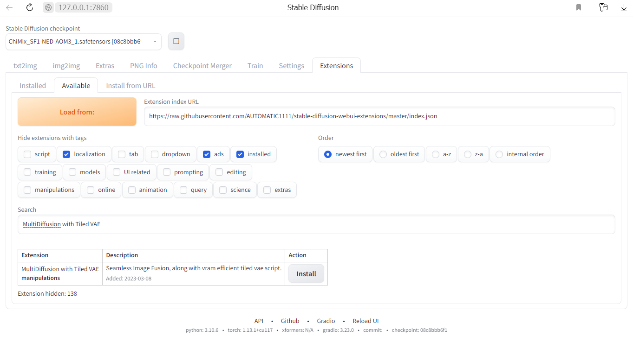The image size is (633, 349).
Task: Check the animation tag checkbox
Action: (x=132, y=190)
